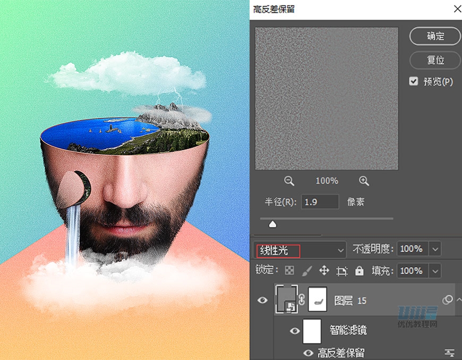The width and height of the screenshot is (462, 360).
Task: Click the lock all padlock icon
Action: point(359,270)
